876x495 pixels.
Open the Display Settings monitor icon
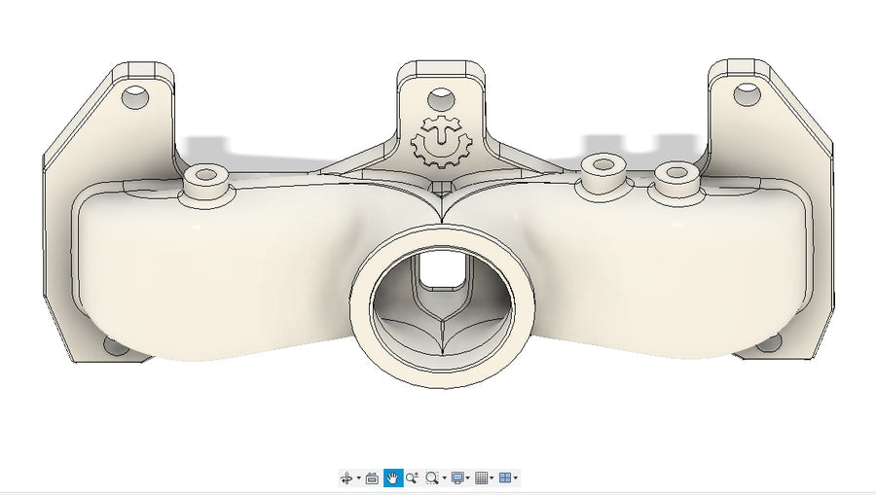tap(456, 477)
